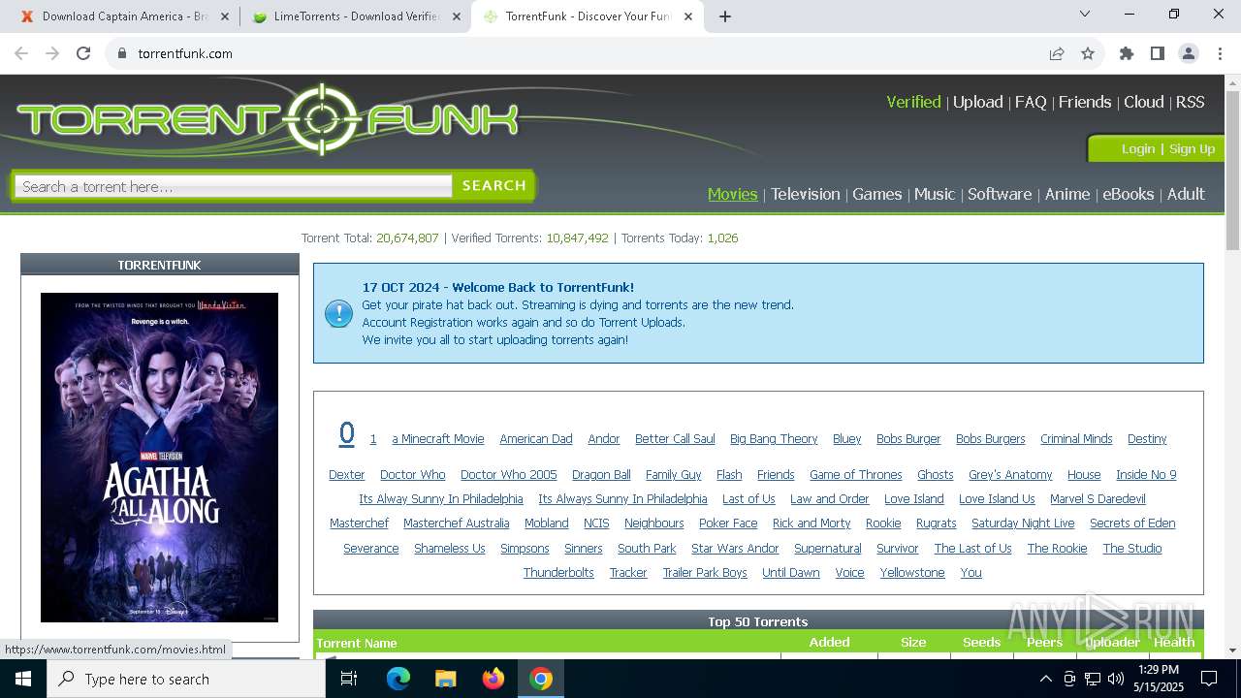Click the Windows taskbar search box
The height and width of the screenshot is (698, 1241).
tap(186, 679)
